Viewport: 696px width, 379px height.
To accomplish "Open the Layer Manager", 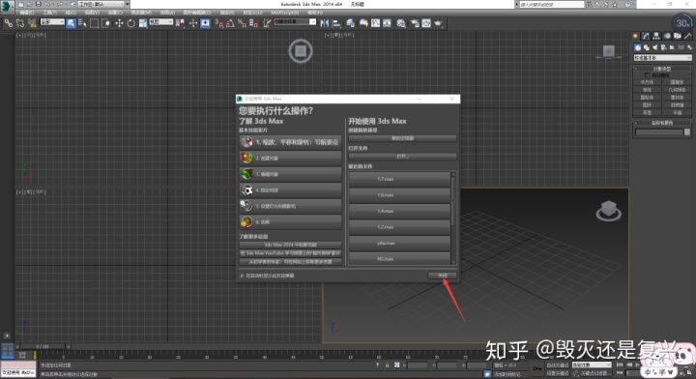I will tap(350, 23).
